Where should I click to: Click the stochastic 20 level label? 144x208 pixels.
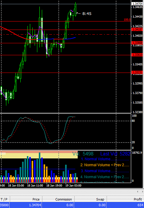coord(133,142)
